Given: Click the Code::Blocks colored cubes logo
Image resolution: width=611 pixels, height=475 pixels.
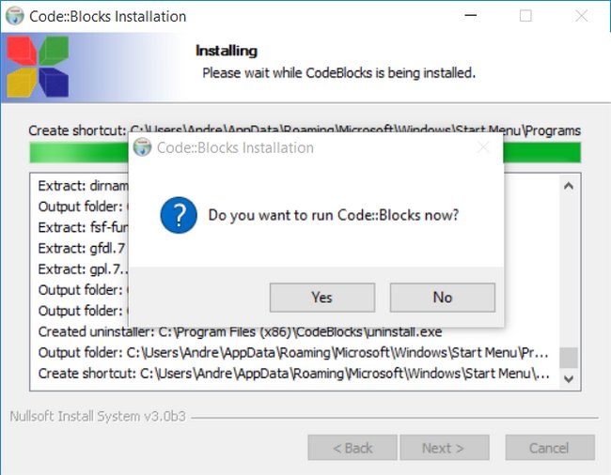Looking at the screenshot, I should click(38, 67).
